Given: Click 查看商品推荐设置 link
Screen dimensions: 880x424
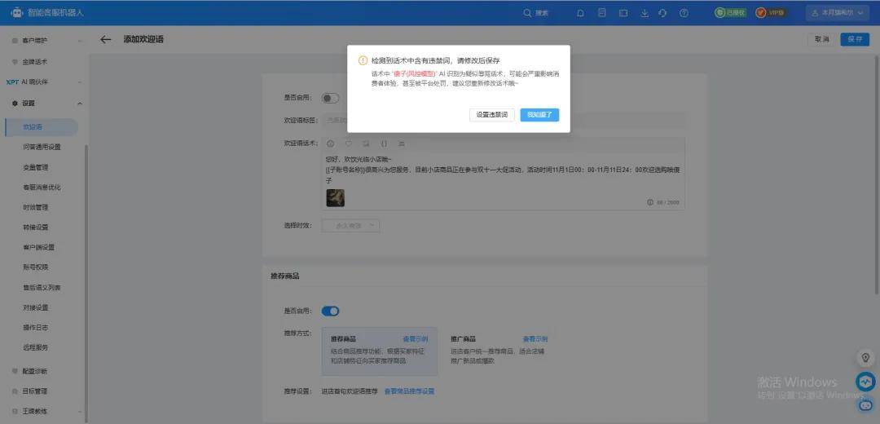Looking at the screenshot, I should click(409, 391).
